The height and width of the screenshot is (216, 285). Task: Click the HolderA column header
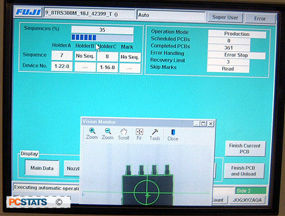pos(62,46)
